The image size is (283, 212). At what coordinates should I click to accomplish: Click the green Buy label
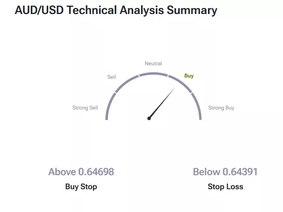click(x=189, y=76)
